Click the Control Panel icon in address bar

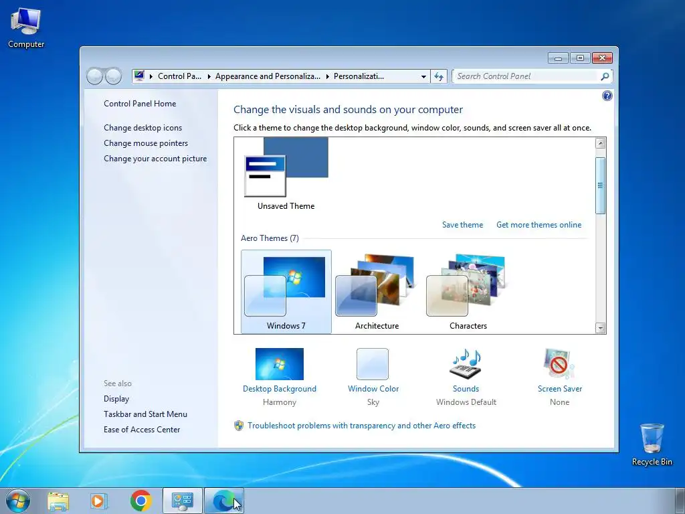click(139, 76)
